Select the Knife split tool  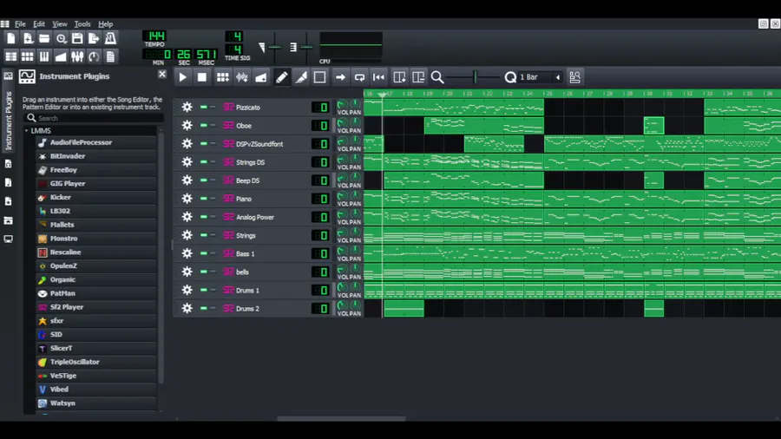pyautogui.click(x=301, y=77)
